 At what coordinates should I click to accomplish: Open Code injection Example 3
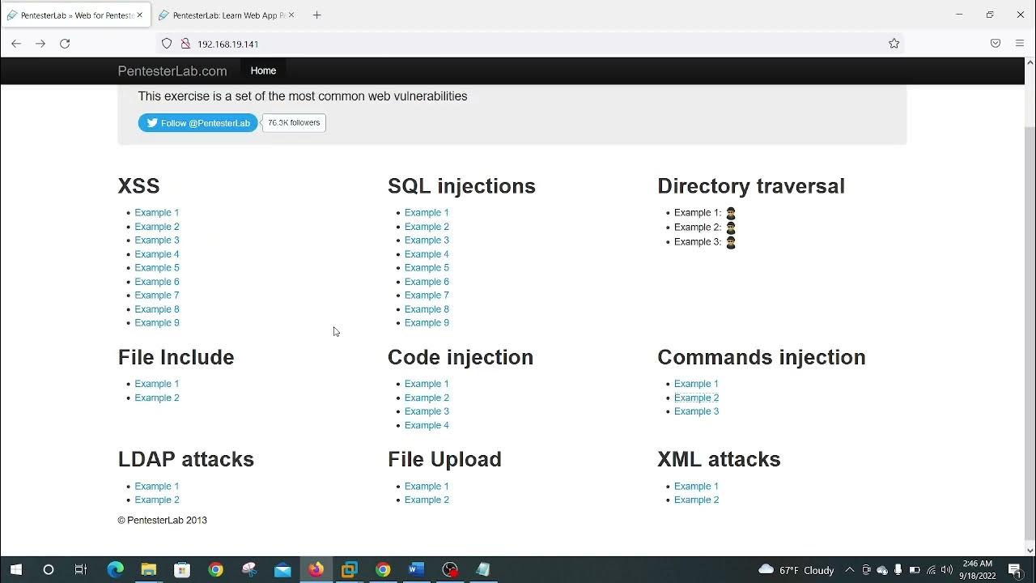point(427,411)
